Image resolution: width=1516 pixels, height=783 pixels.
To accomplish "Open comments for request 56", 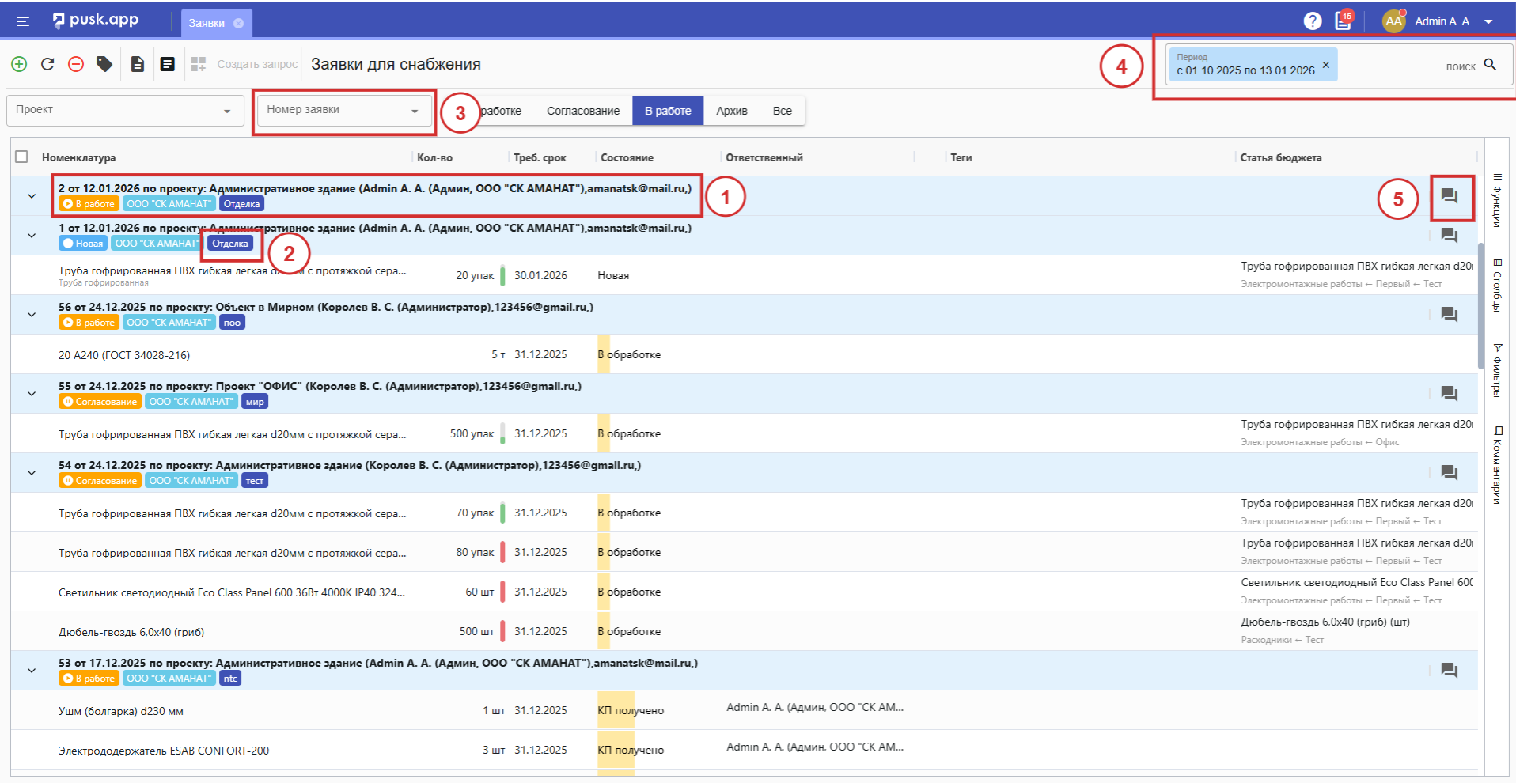I will (1449, 315).
